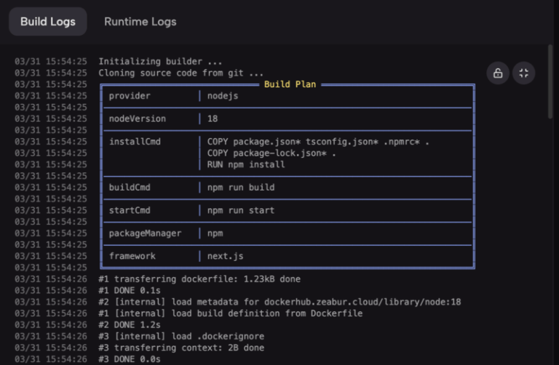This screenshot has height=365, width=559.
Task: Click the 'transferring dockerfile: 1.23kB done' line
Action: click(199, 278)
